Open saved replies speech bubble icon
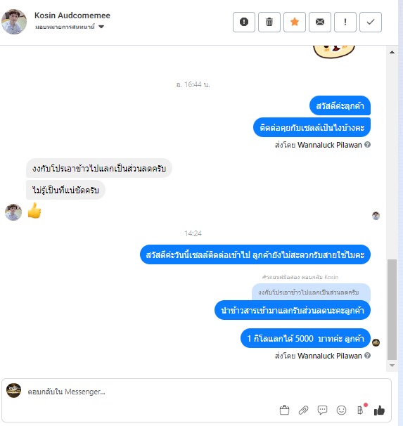The height and width of the screenshot is (426, 403). 322,410
